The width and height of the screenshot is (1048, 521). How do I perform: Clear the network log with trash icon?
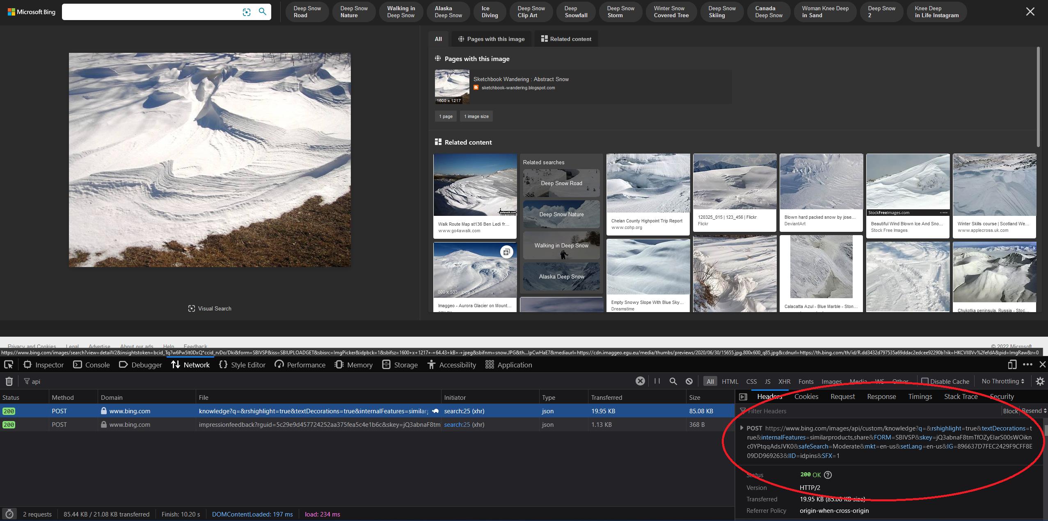coord(9,381)
